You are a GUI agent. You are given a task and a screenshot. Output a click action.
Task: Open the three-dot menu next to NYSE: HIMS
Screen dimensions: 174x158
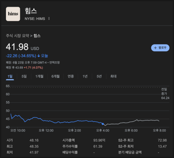coord(49,19)
